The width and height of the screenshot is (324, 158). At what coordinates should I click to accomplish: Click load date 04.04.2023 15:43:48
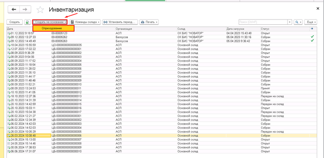(x=239, y=33)
